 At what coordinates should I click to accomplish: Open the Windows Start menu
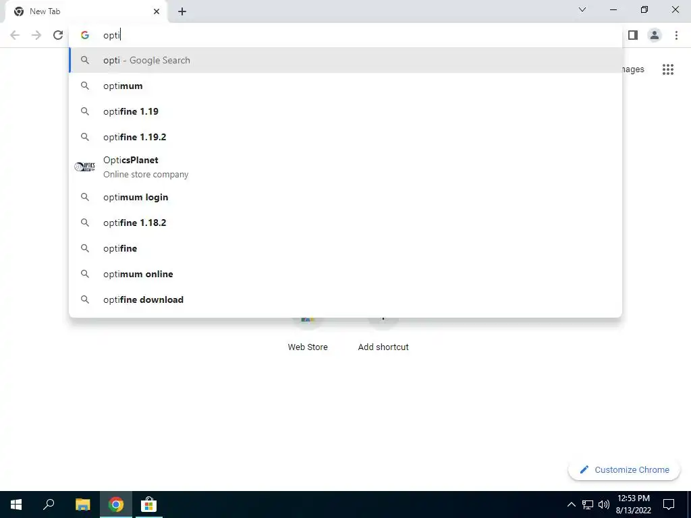tap(16, 505)
